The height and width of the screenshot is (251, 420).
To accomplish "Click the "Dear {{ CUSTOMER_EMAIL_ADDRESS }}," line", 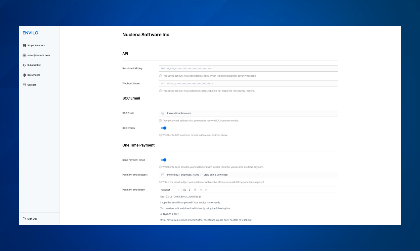I will pyautogui.click(x=181, y=197).
